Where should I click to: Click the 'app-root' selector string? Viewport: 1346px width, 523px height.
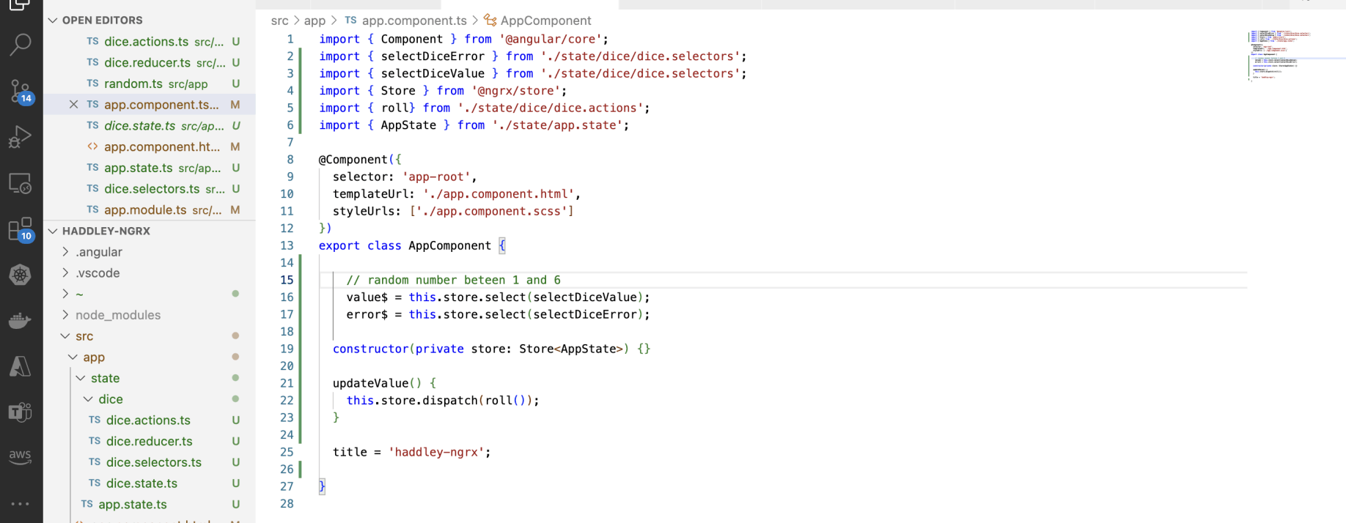436,177
